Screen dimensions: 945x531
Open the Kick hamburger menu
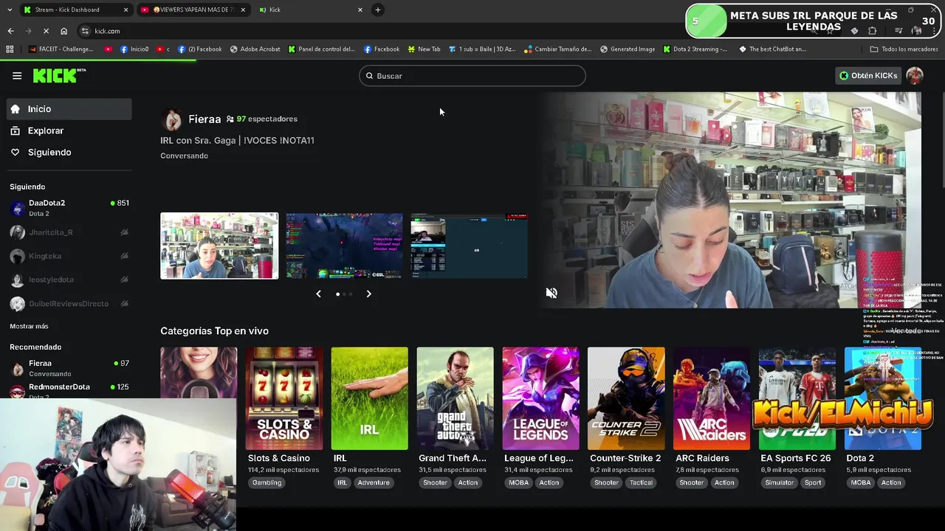click(17, 75)
